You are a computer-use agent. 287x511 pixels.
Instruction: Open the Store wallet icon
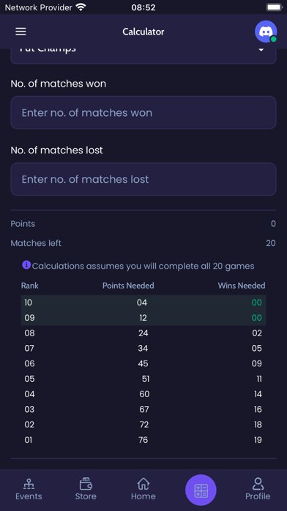(86, 484)
